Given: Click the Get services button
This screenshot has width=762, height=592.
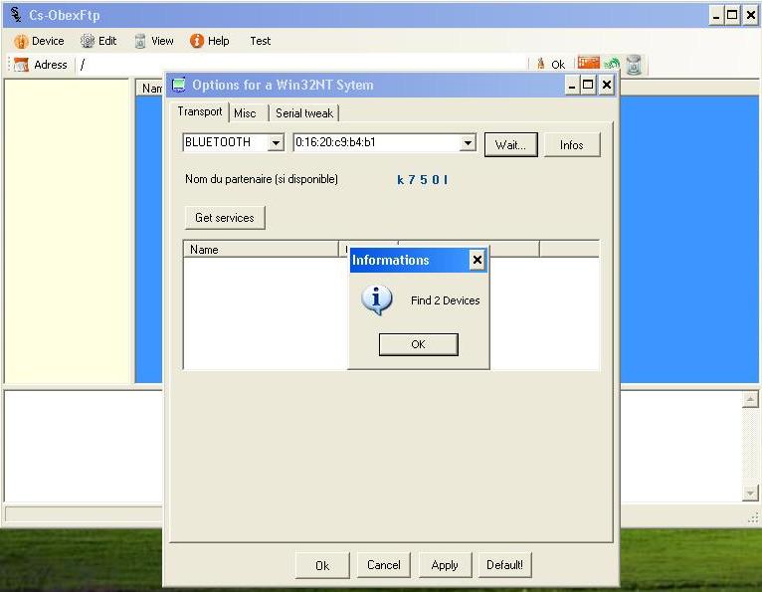Looking at the screenshot, I should coord(225,218).
